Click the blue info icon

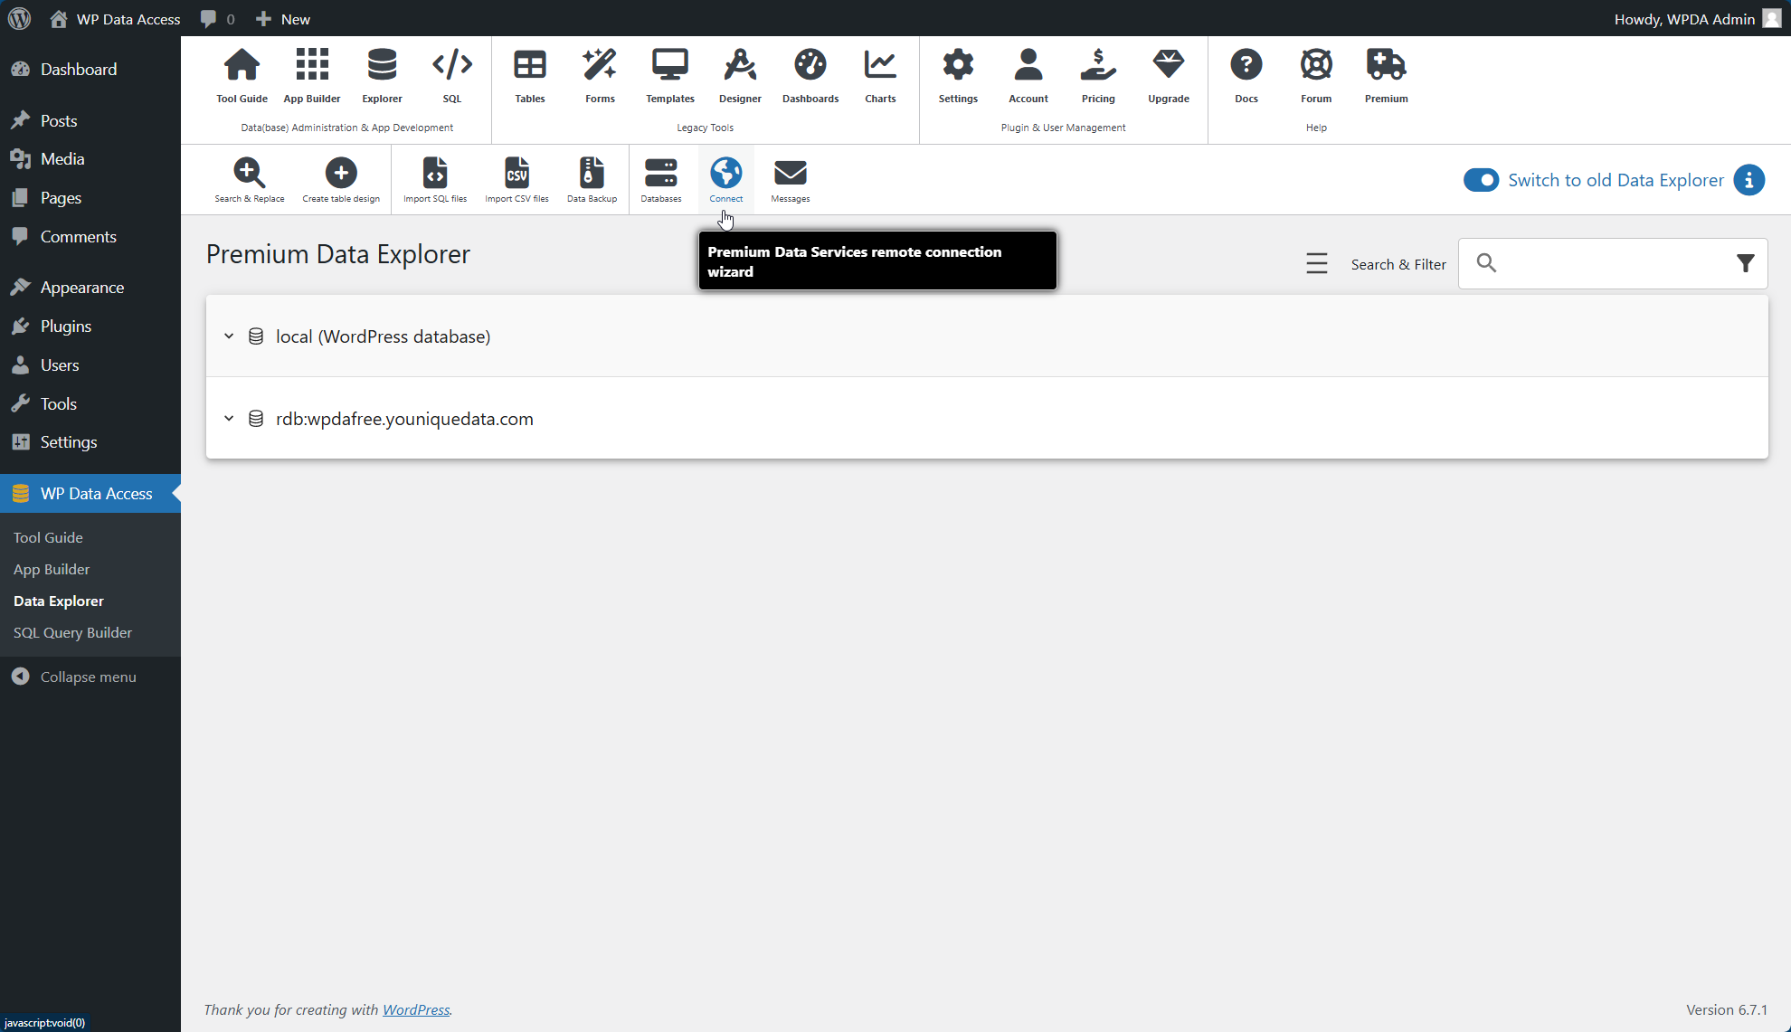pyautogui.click(x=1748, y=180)
